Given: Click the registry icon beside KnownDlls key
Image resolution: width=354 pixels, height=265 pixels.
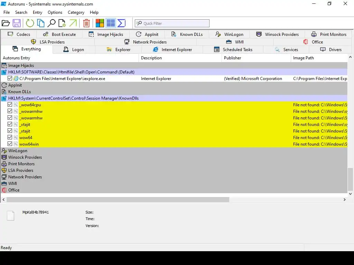Looking at the screenshot, I should click(x=4, y=98).
